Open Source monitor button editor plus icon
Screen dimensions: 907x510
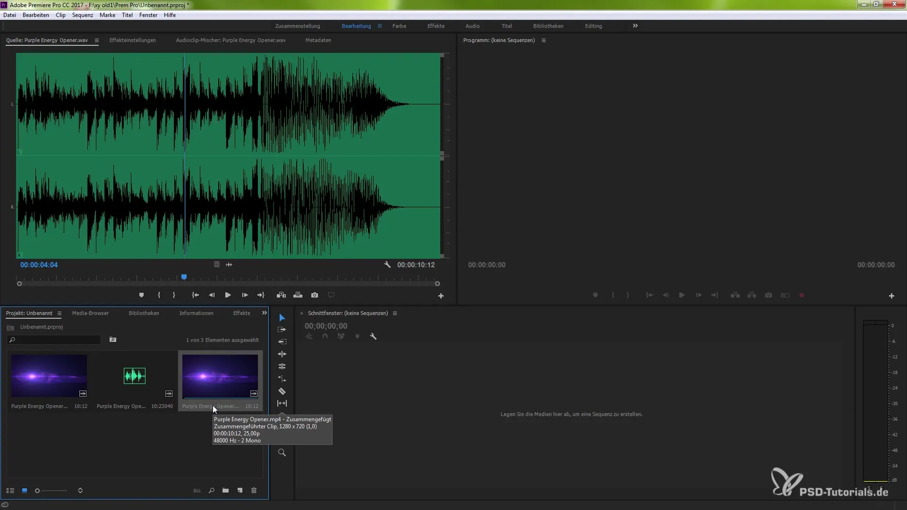(441, 296)
